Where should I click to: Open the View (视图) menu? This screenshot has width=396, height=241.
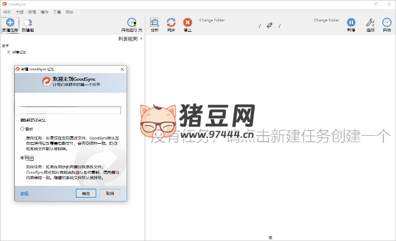click(x=32, y=12)
